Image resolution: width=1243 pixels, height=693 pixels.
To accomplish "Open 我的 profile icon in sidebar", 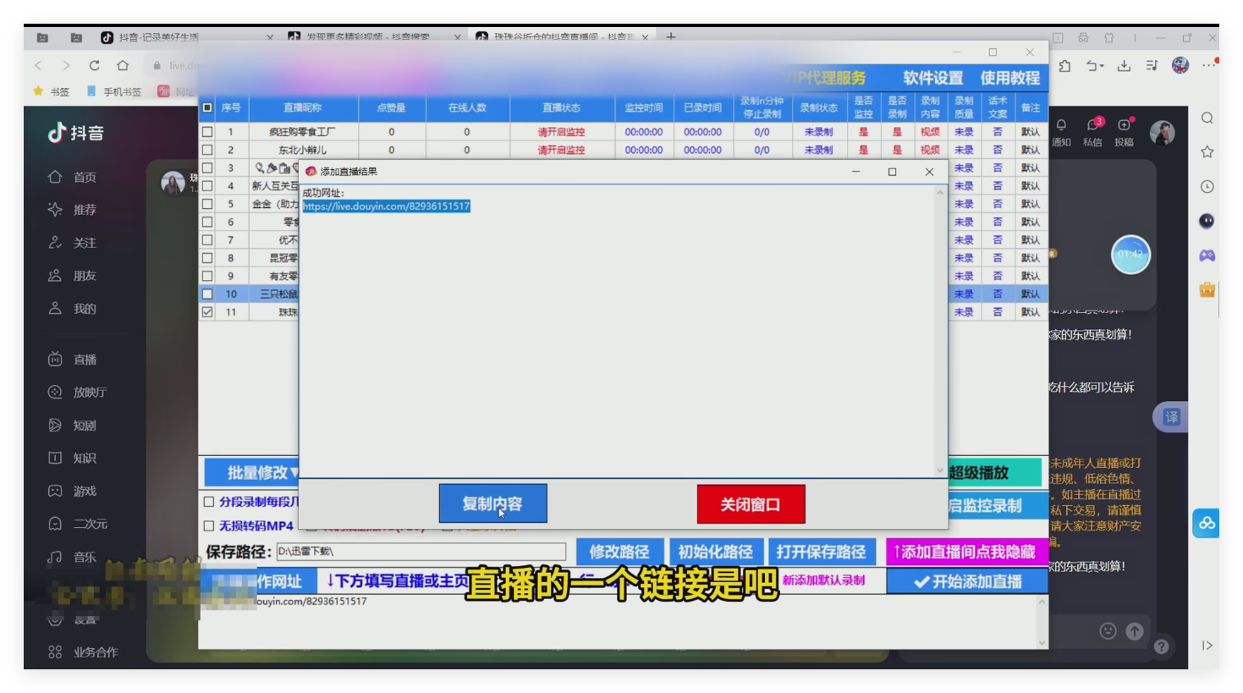I will [x=55, y=308].
